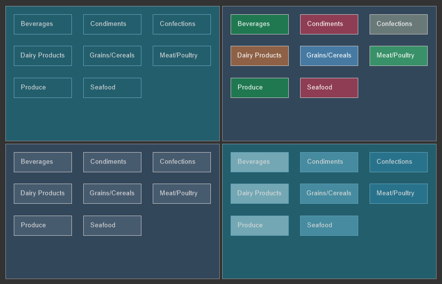Click the pale light-blue Beverages tile

point(259,162)
